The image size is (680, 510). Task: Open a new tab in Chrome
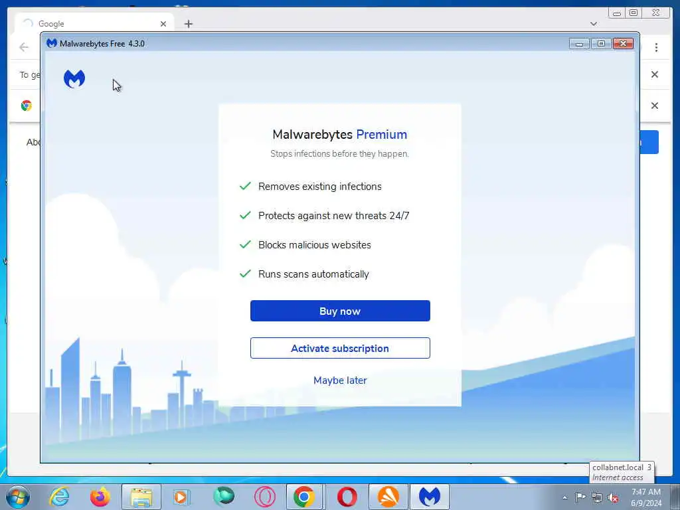pyautogui.click(x=188, y=24)
